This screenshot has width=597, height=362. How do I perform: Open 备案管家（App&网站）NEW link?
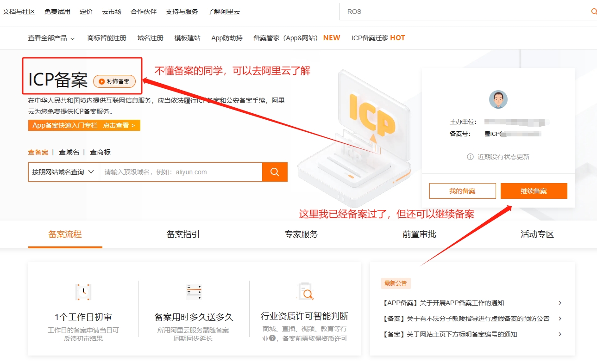(x=297, y=38)
